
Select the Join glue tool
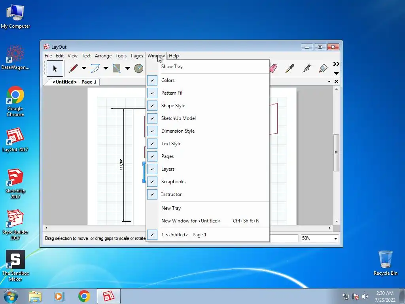pyautogui.click(x=323, y=68)
